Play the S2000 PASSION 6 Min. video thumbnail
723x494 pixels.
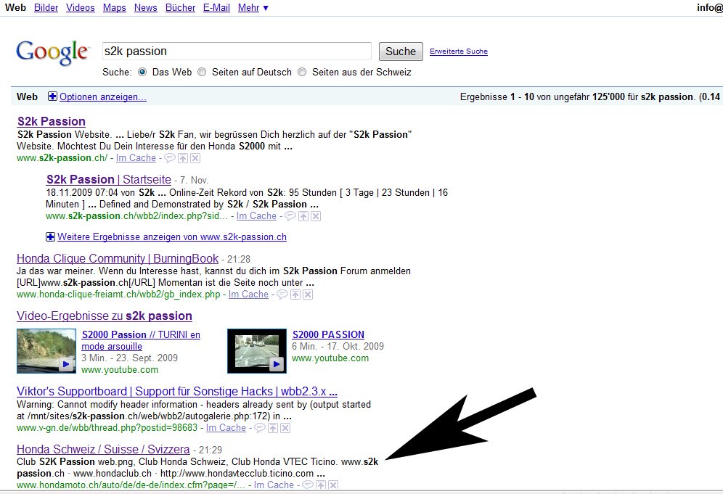click(257, 350)
